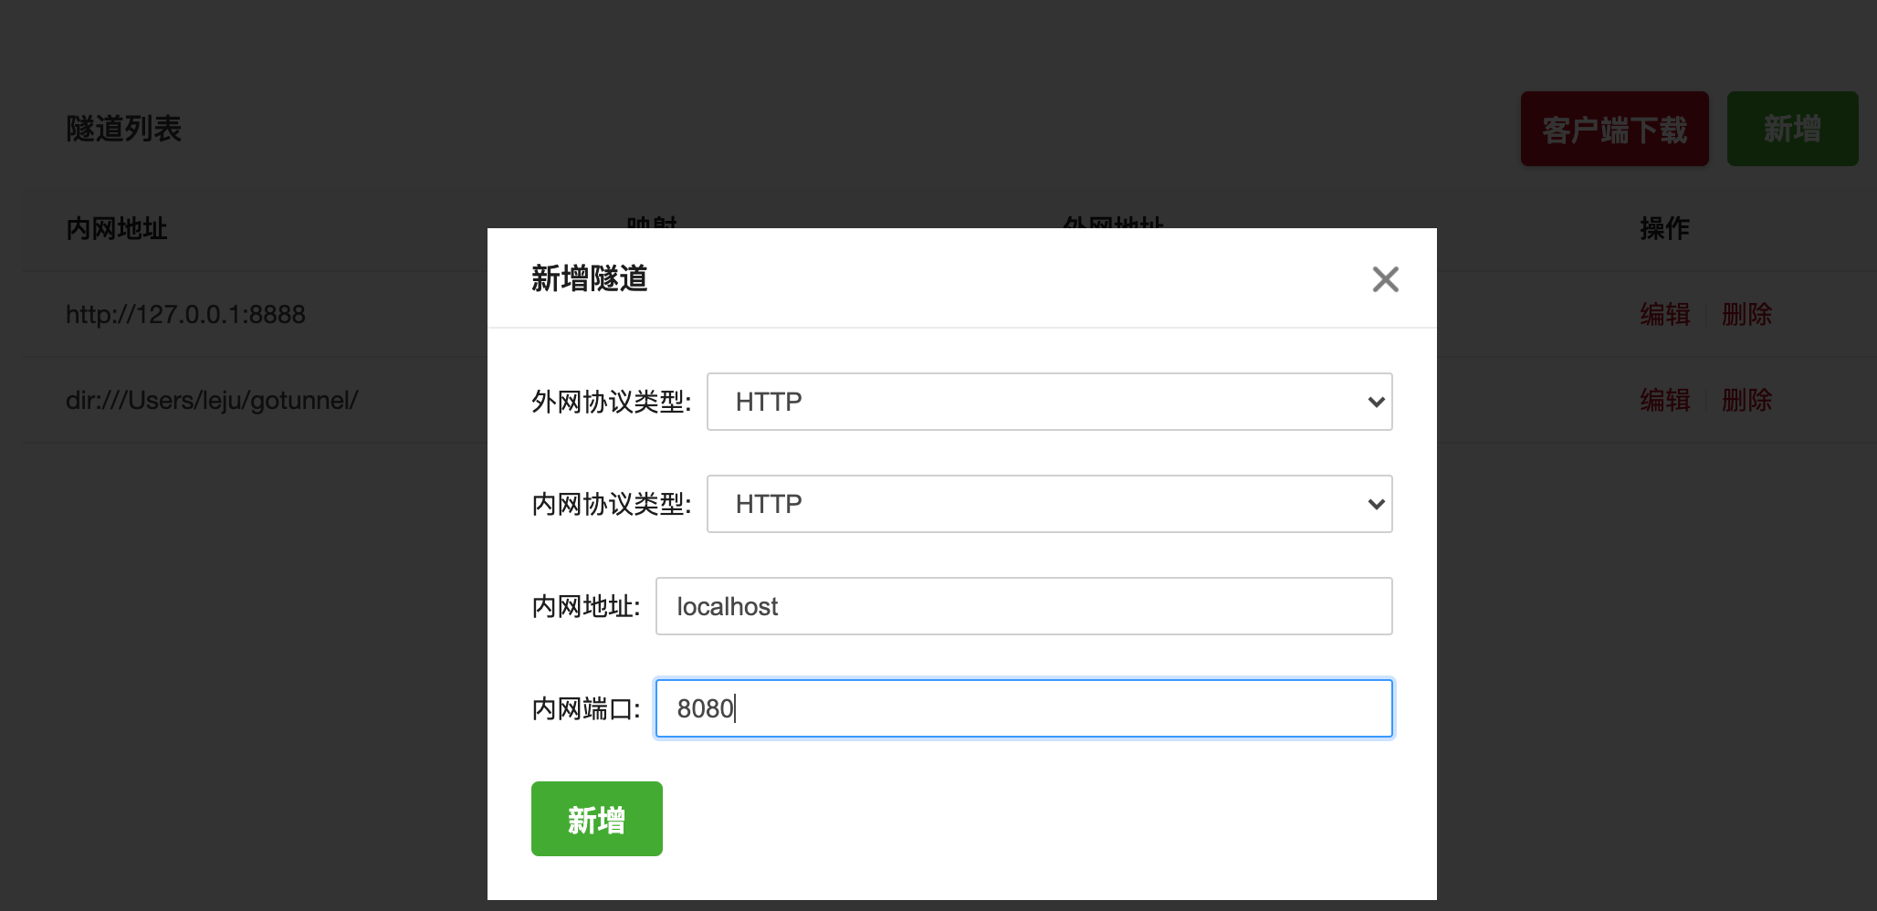Screen dimensions: 1877x911
Task: Click 删除 for the dir:///Users/leju/gotunnel/ row
Action: click(x=1746, y=400)
